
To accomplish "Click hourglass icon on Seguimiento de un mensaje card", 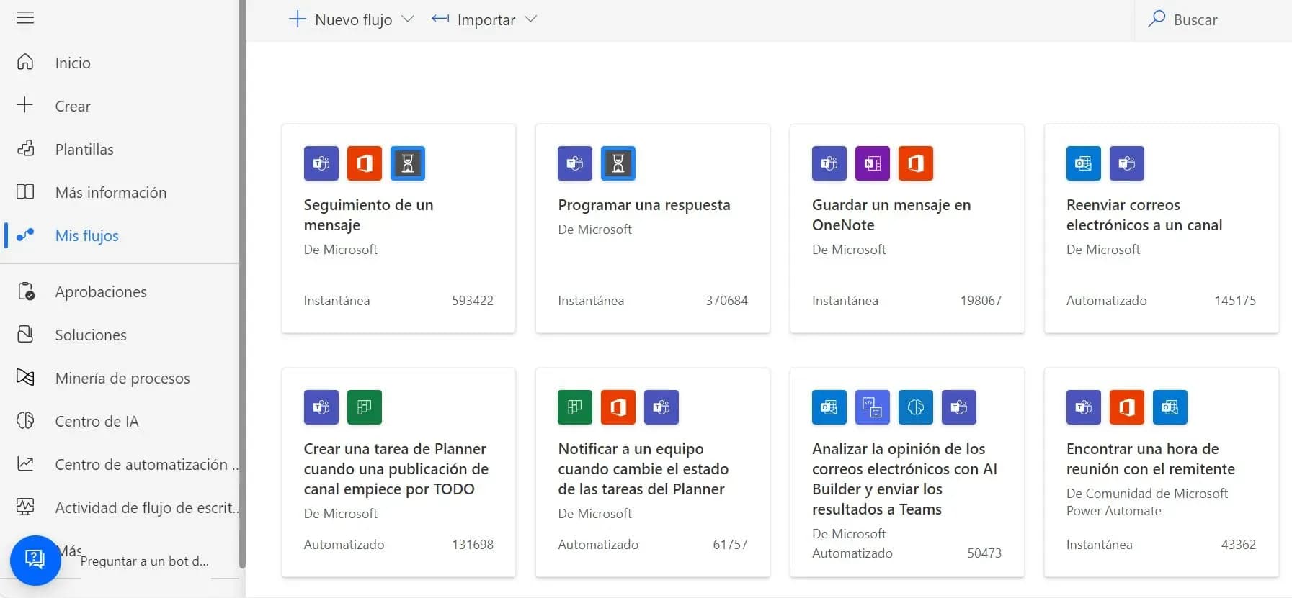I will (x=408, y=163).
